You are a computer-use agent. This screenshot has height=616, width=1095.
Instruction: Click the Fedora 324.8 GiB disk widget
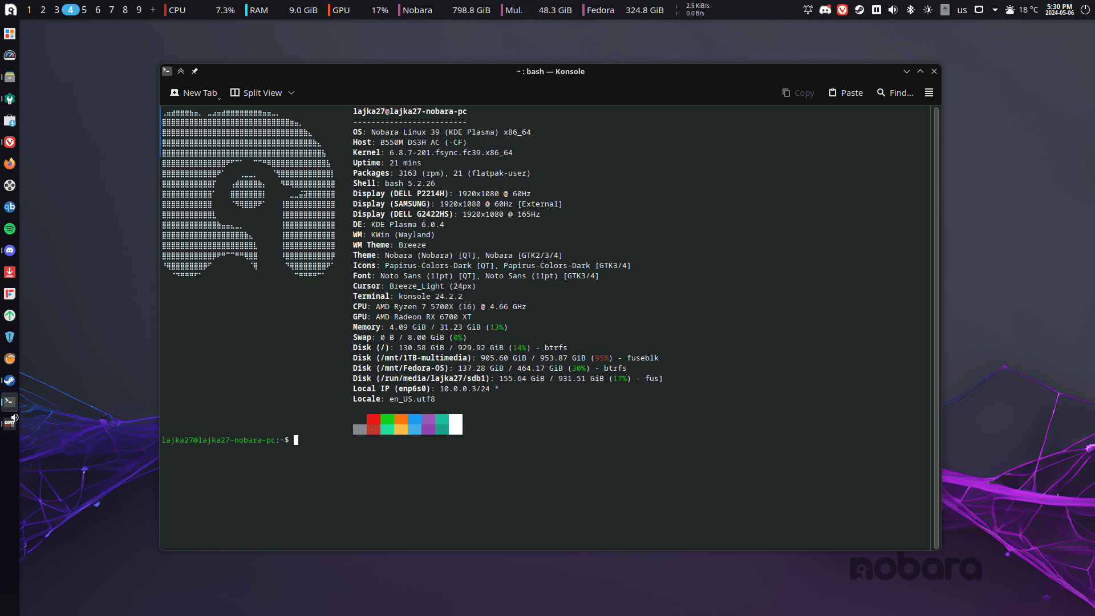coord(623,10)
